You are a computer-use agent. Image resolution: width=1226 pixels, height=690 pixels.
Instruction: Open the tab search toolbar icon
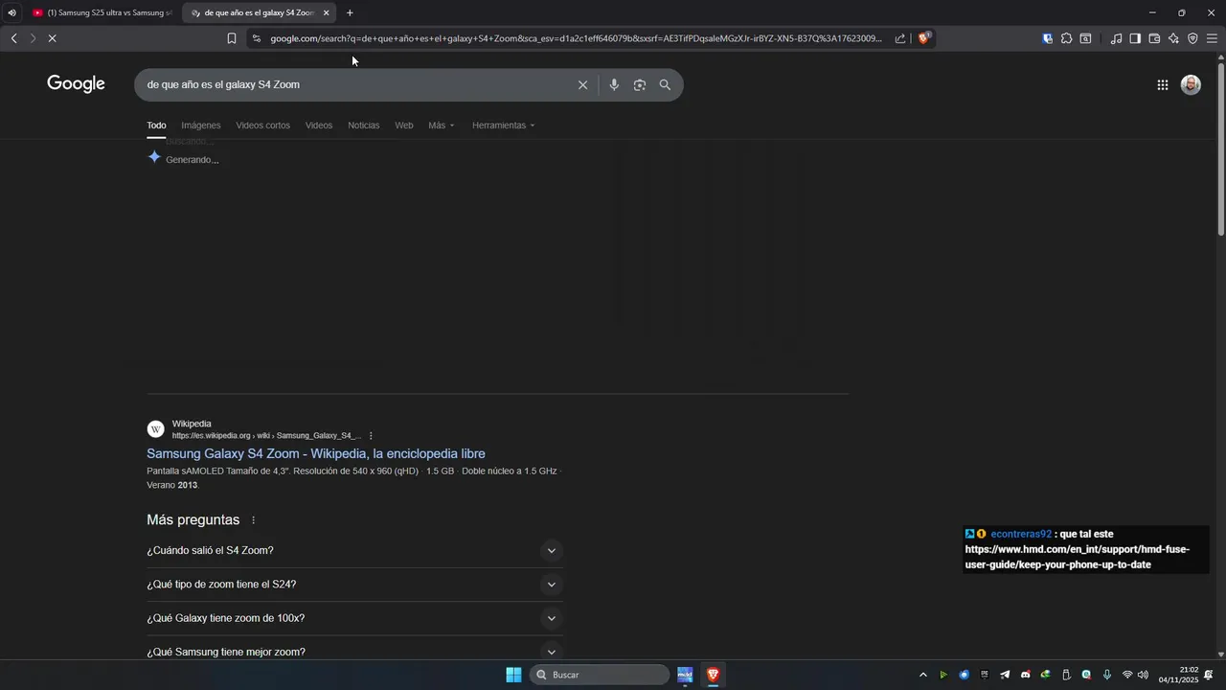pyautogui.click(x=1085, y=38)
